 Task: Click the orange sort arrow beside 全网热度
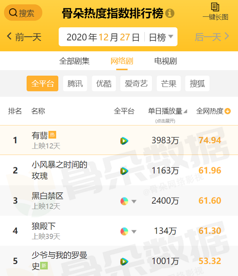[x=228, y=111]
